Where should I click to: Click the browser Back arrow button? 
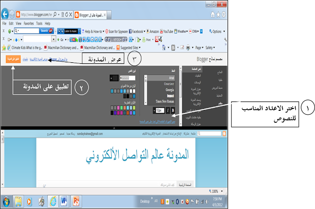(x=5, y=14)
